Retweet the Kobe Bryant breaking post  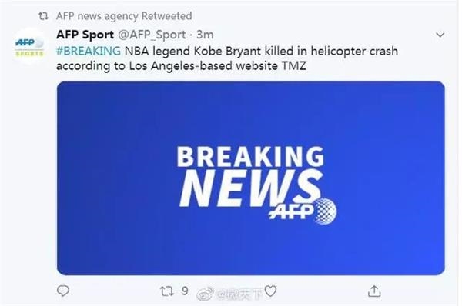[x=166, y=291]
